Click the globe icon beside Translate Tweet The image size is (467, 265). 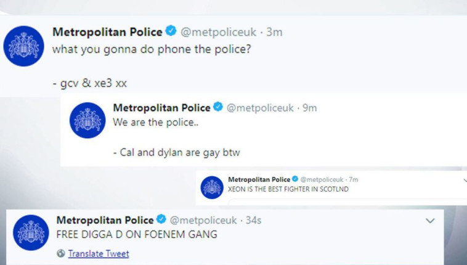coord(60,253)
